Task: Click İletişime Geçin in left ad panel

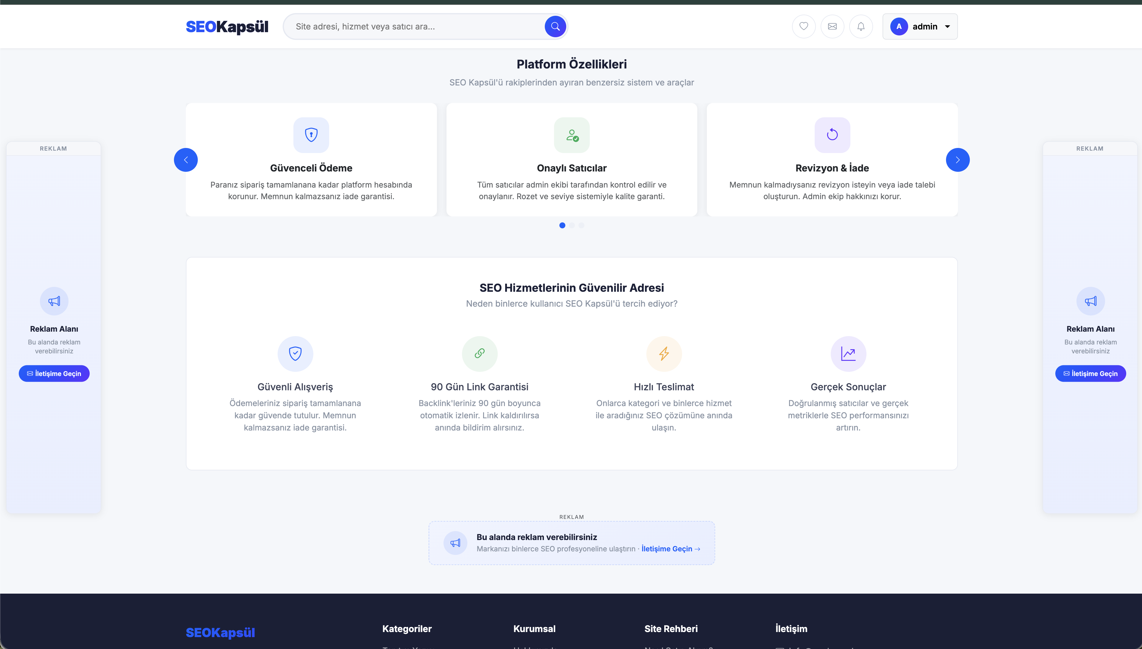Action: point(54,374)
